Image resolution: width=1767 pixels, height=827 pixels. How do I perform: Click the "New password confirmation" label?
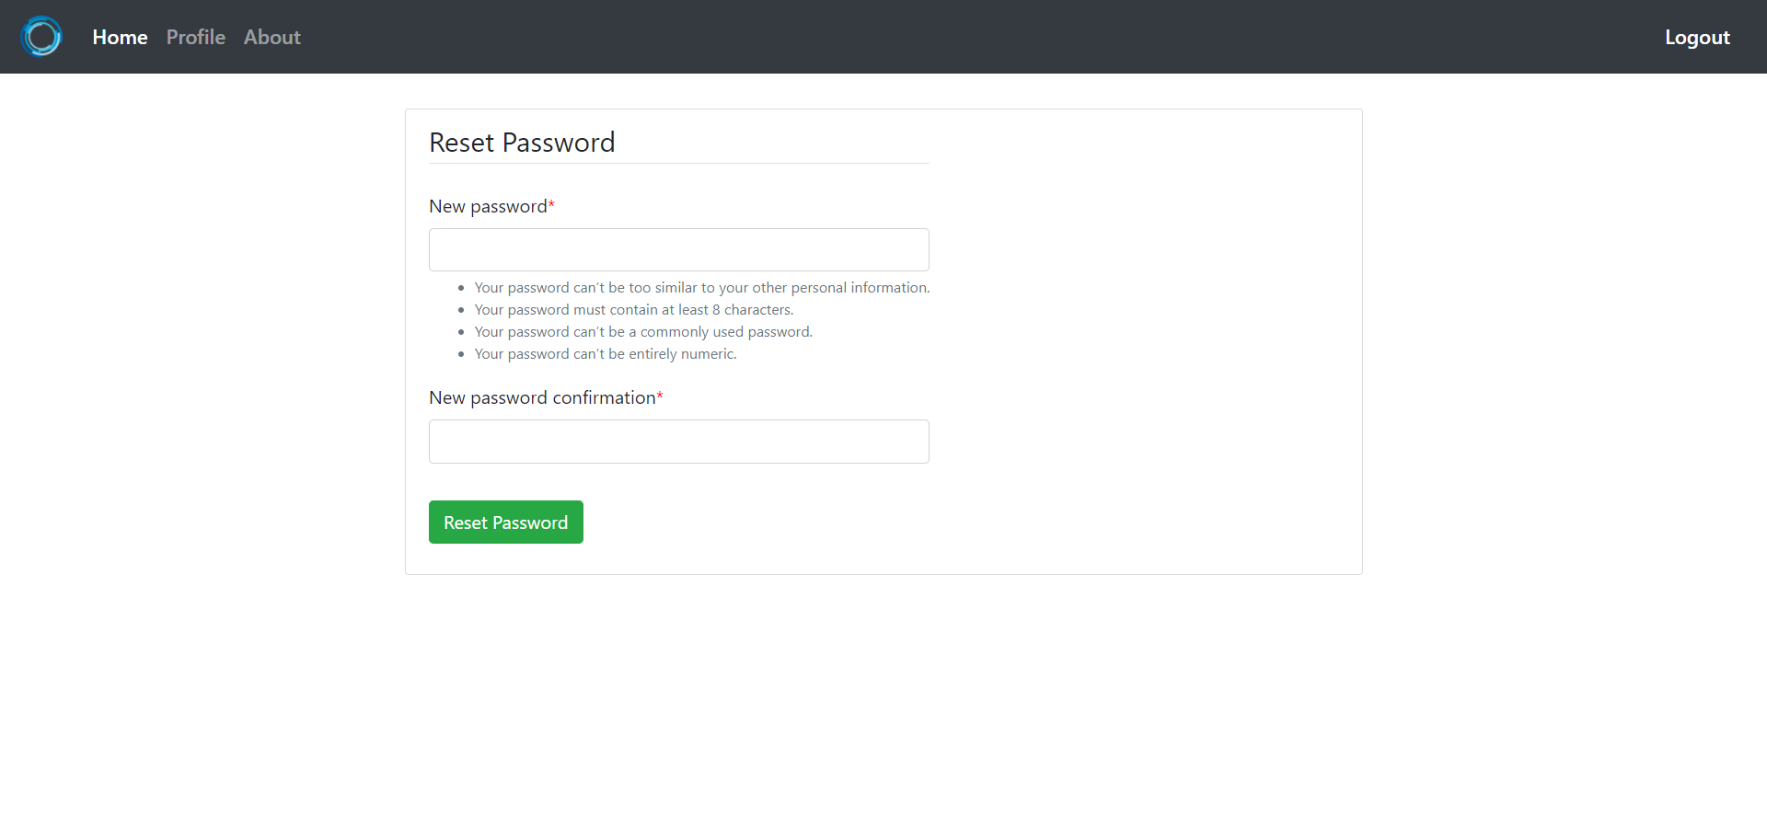tap(542, 397)
